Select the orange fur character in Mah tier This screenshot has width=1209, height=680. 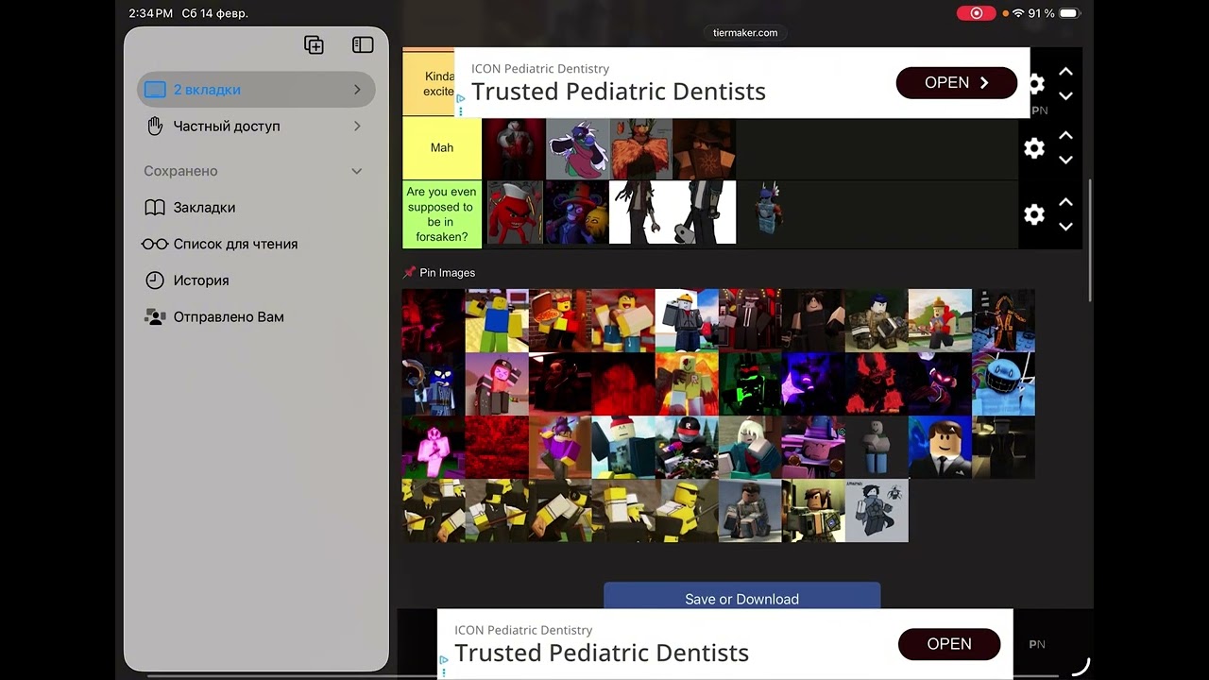point(639,148)
